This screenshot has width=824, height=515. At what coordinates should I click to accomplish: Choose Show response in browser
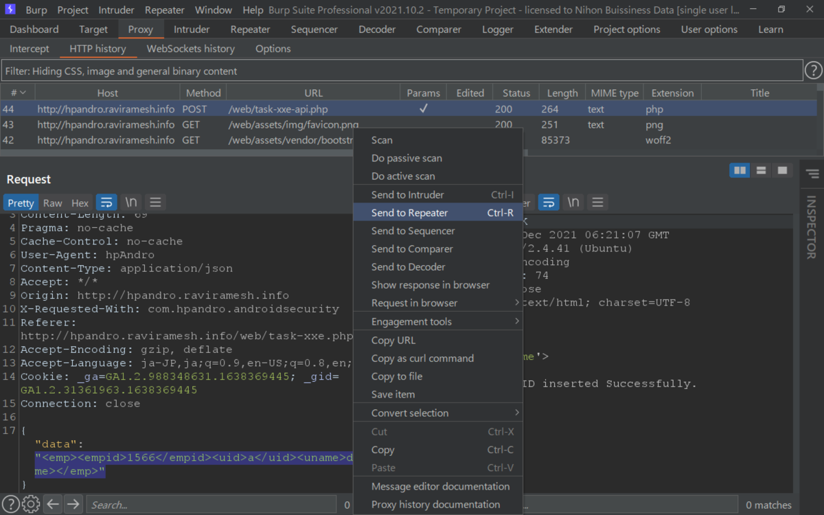click(x=437, y=285)
